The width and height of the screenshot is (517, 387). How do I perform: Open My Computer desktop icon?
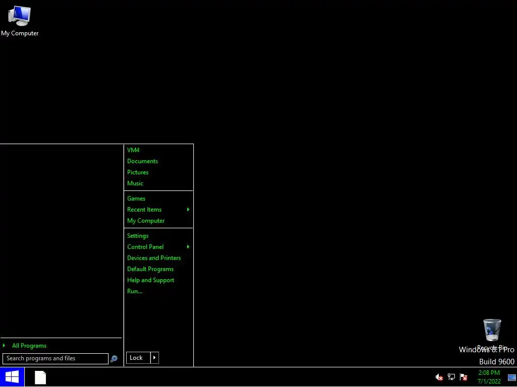point(20,21)
